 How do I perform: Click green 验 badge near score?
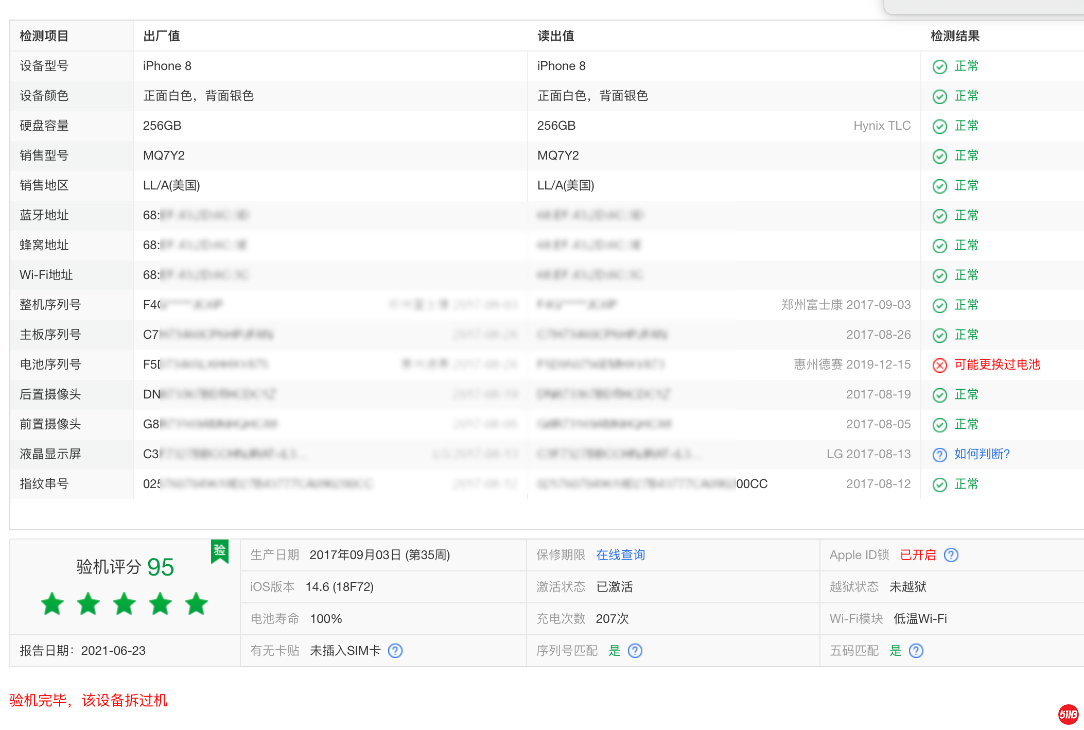[x=220, y=551]
